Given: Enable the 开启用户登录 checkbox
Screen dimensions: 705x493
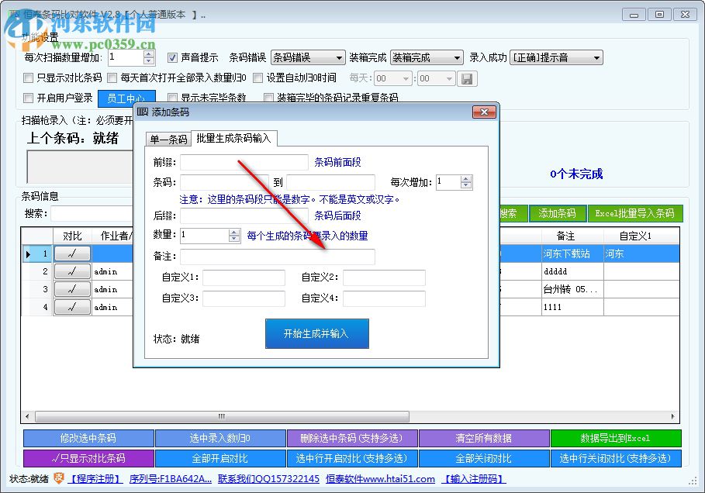Looking at the screenshot, I should (28, 98).
